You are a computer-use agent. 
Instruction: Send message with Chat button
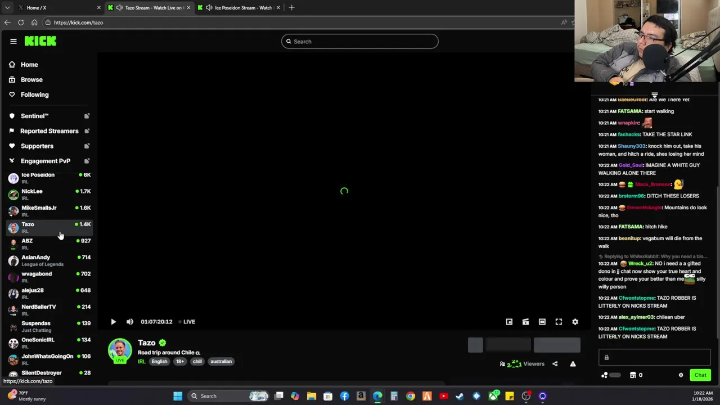pyautogui.click(x=700, y=375)
